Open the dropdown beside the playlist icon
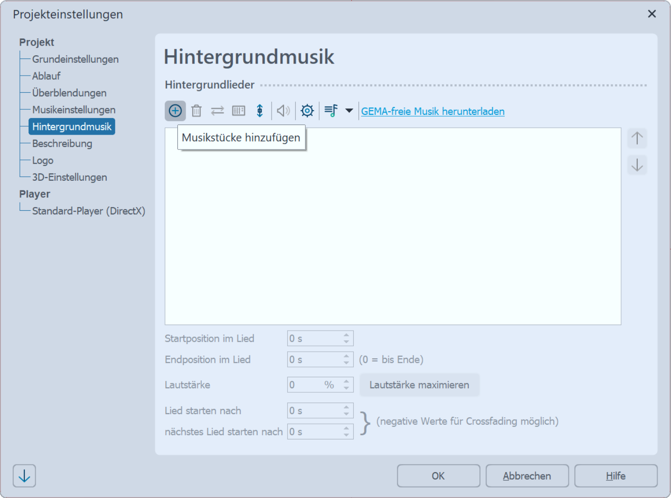 pyautogui.click(x=349, y=111)
